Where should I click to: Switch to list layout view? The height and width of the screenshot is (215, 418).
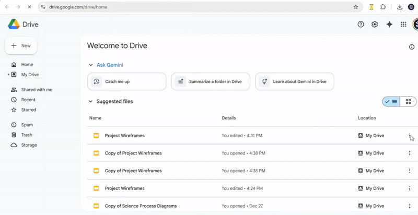click(391, 102)
